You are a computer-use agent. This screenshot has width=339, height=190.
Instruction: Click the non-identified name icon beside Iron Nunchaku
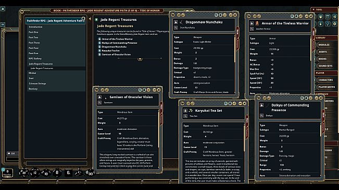[176, 28]
